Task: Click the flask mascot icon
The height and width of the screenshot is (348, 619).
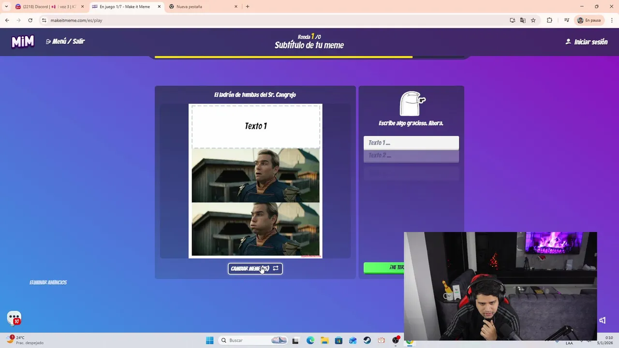Action: pyautogui.click(x=412, y=103)
